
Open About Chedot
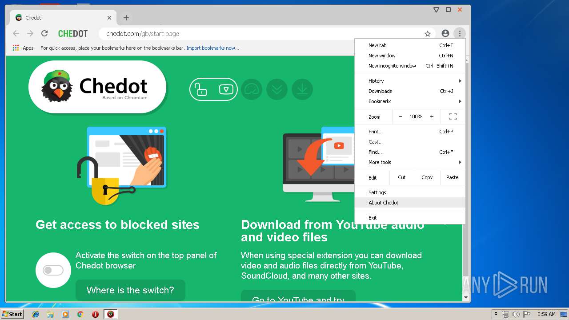(x=410, y=203)
